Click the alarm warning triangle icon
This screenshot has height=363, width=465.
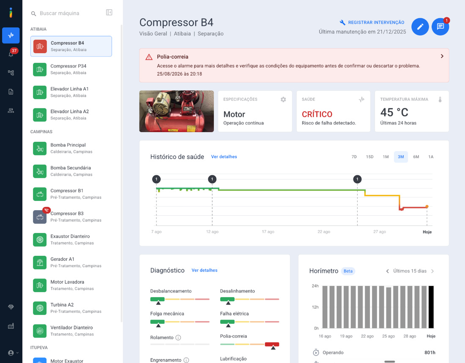click(149, 57)
